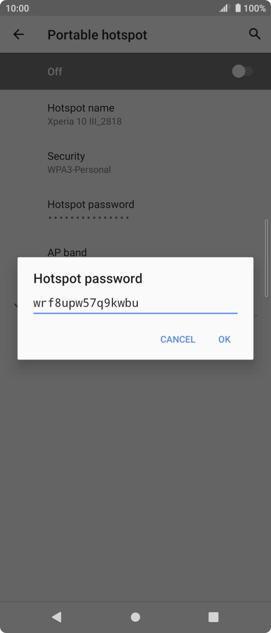Tap the Android back navigation triangle
The height and width of the screenshot is (633, 271).
click(x=57, y=616)
